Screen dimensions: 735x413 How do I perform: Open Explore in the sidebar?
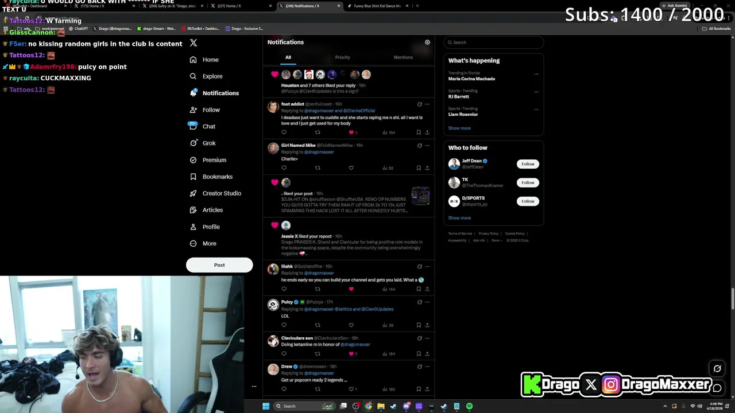[x=206, y=76]
